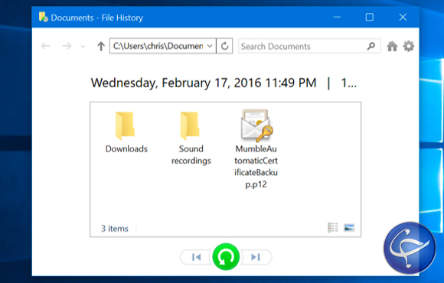Close the File History window
444x283 pixels.
tap(403, 18)
